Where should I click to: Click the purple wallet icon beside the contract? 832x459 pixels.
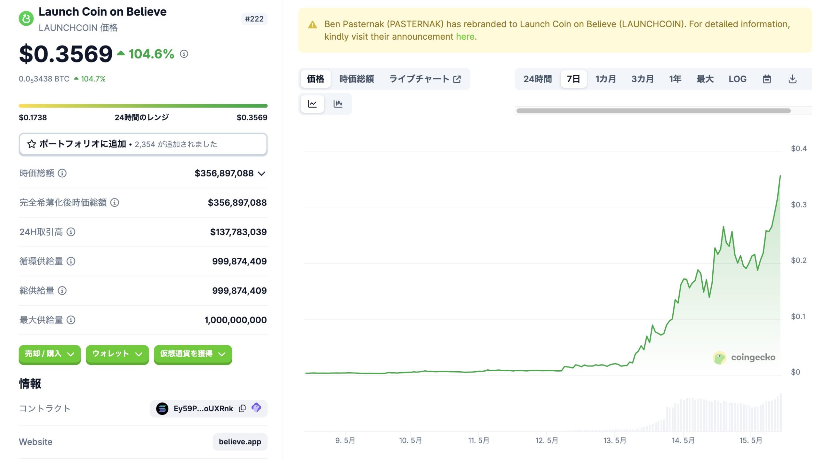(x=256, y=408)
